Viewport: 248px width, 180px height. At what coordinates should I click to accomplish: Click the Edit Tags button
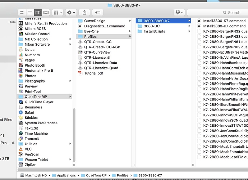(98, 13)
